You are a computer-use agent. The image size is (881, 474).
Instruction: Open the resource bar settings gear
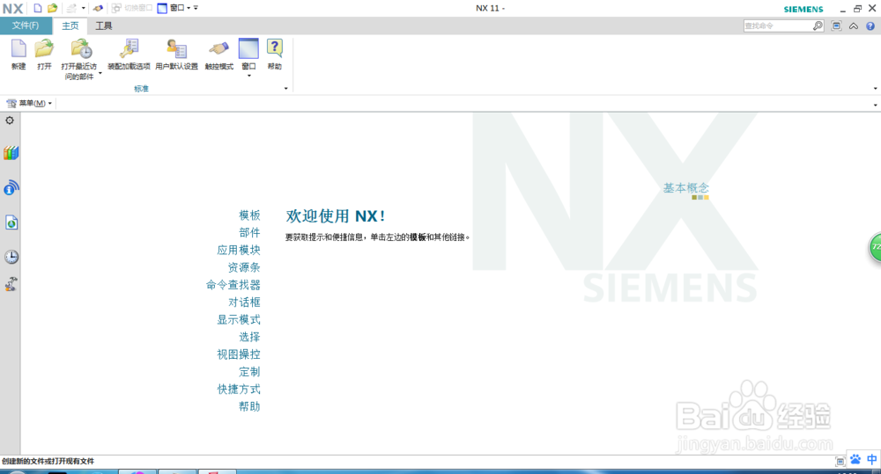[10, 120]
